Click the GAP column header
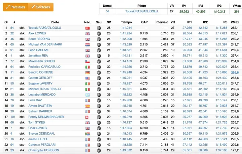 click(x=144, y=22)
